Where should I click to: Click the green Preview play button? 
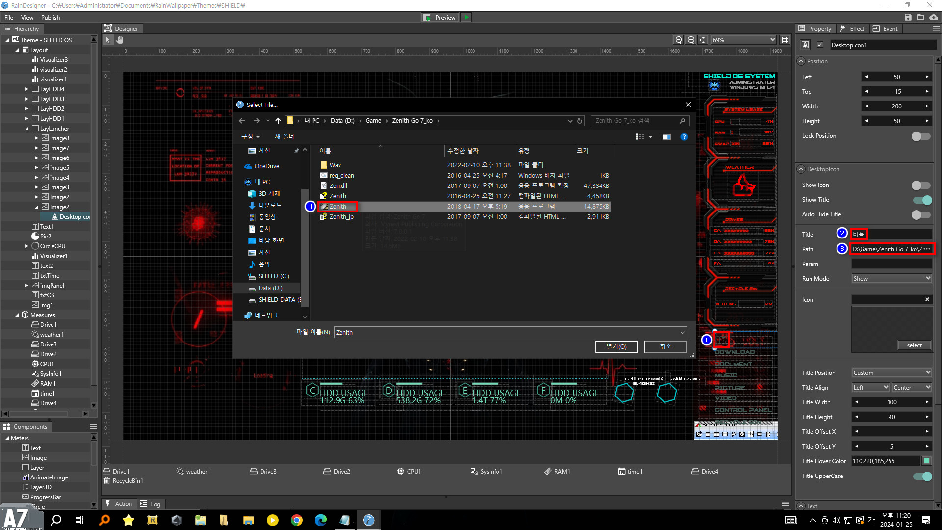pyautogui.click(x=466, y=17)
